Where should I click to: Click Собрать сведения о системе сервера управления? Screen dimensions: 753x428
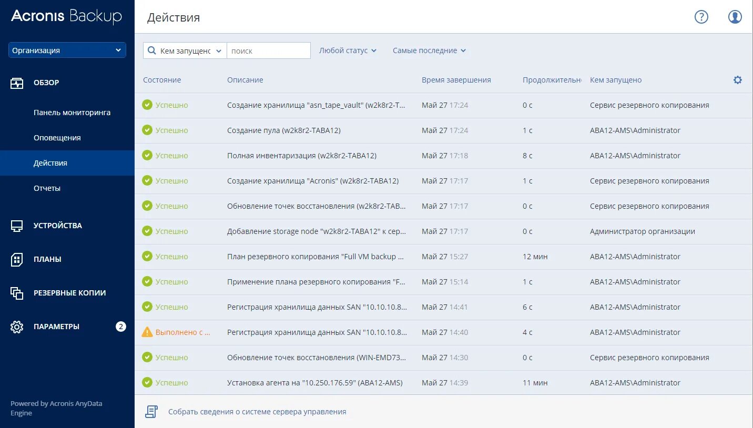[x=257, y=412]
